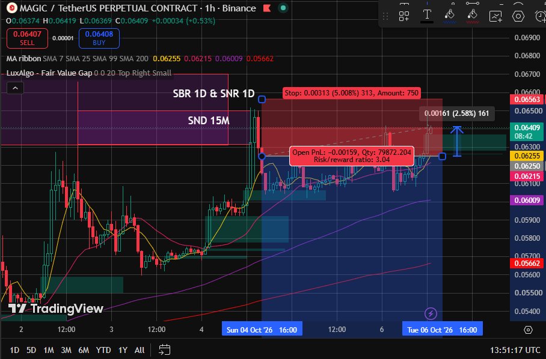The height and width of the screenshot is (359, 546).
Task: Select the 6M time range
Action: click(x=84, y=350)
